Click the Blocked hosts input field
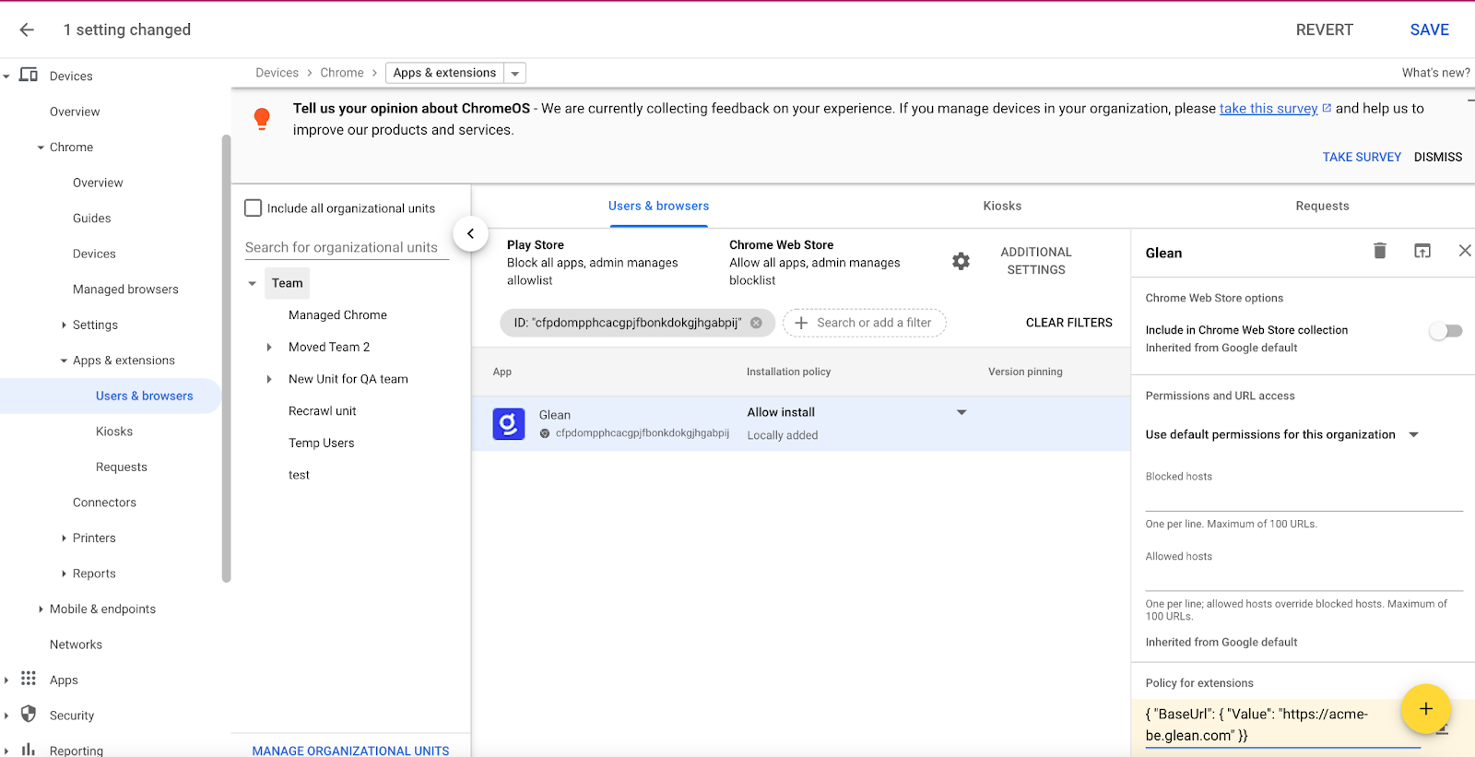The image size is (1475, 757). tap(1304, 499)
